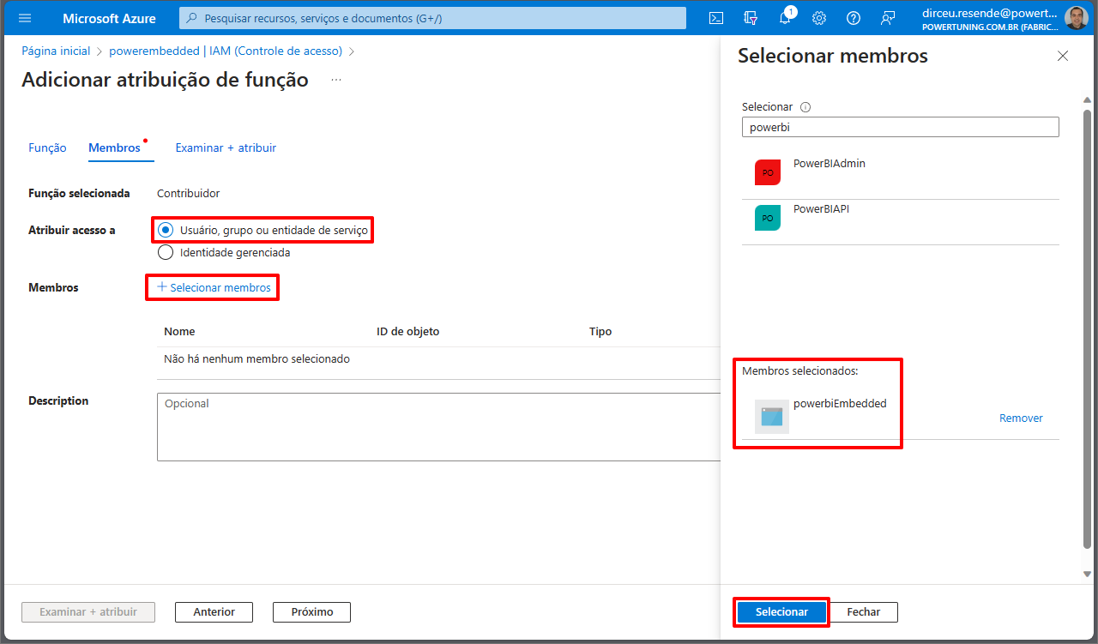Screen dimensions: 1098x644
Task: Launch Cloud Shell from the top bar
Action: 716,18
